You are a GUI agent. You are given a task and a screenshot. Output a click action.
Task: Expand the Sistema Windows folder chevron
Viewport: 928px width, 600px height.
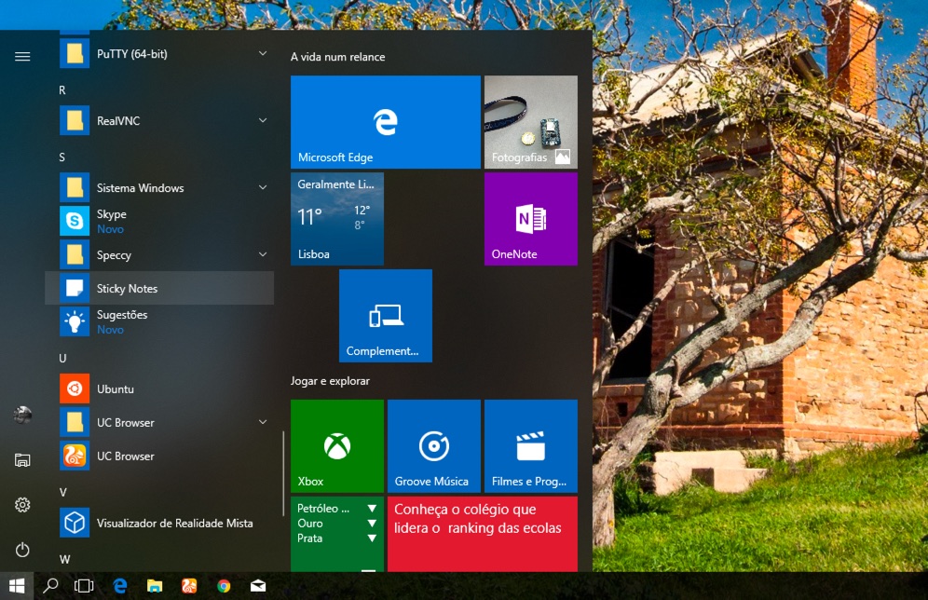(x=263, y=187)
